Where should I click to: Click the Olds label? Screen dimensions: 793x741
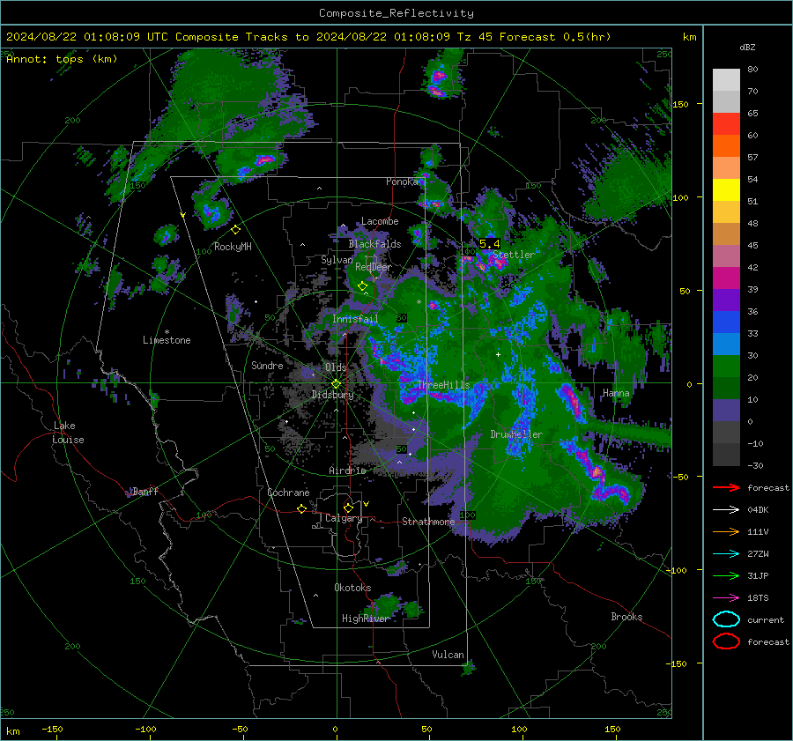[336, 367]
